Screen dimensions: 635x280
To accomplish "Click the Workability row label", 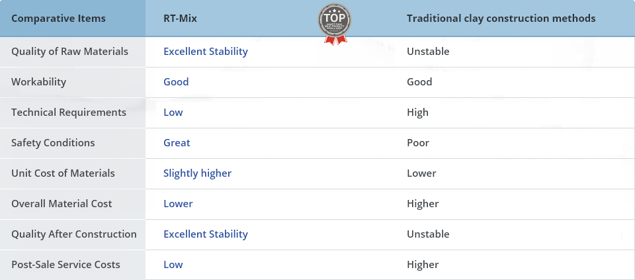I will tap(38, 82).
